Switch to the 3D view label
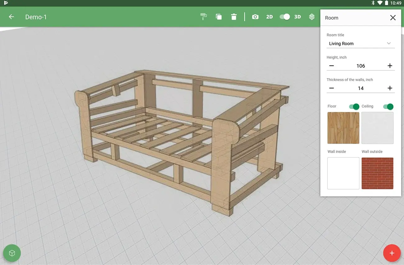 [x=297, y=17]
